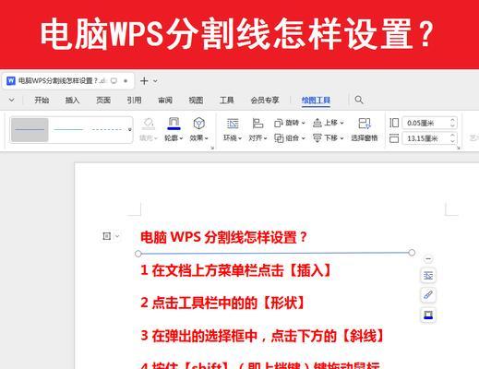Viewport: 479px width, 369px height.
Task: Click the page layout icon beside heading
Action: 106,236
